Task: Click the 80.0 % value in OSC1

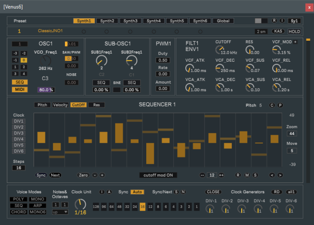Action: 46,90
